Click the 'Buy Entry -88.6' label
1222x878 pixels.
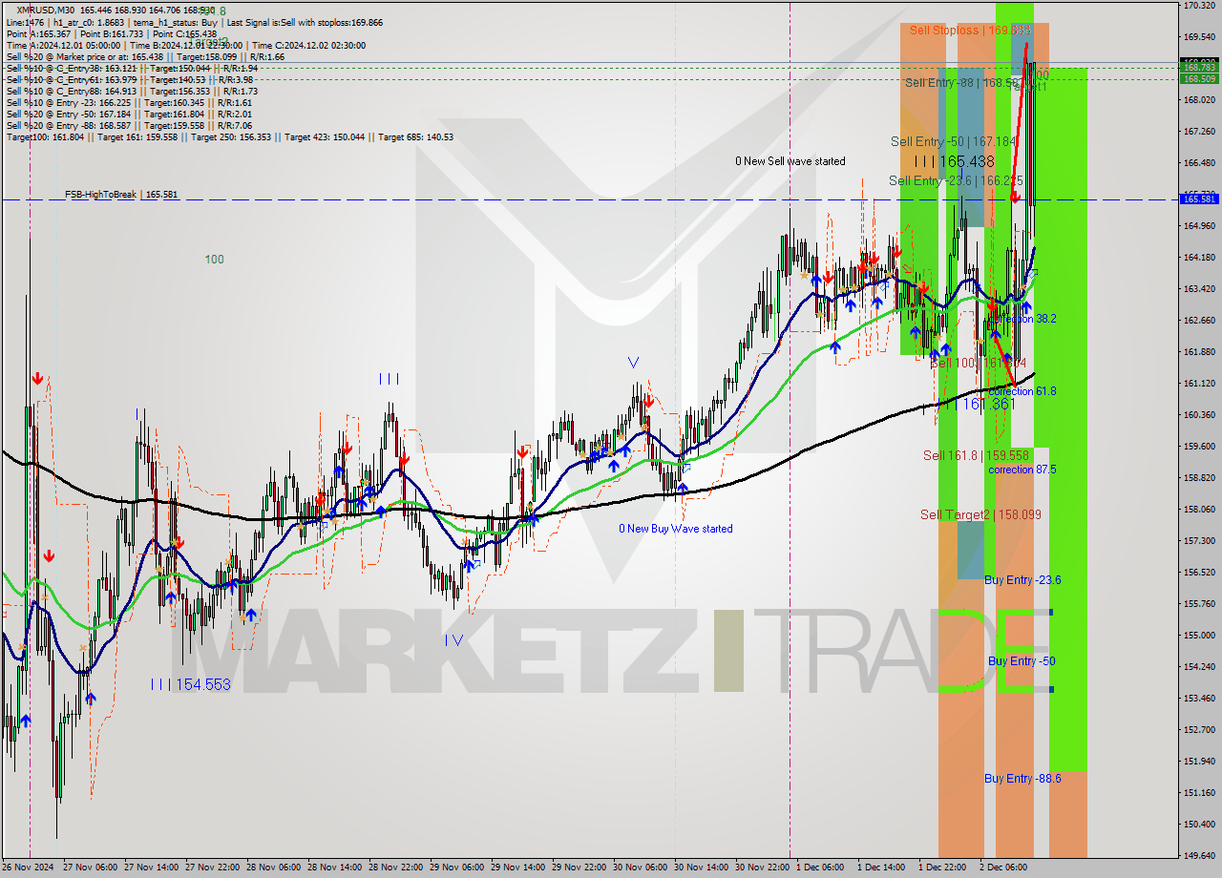click(1022, 779)
